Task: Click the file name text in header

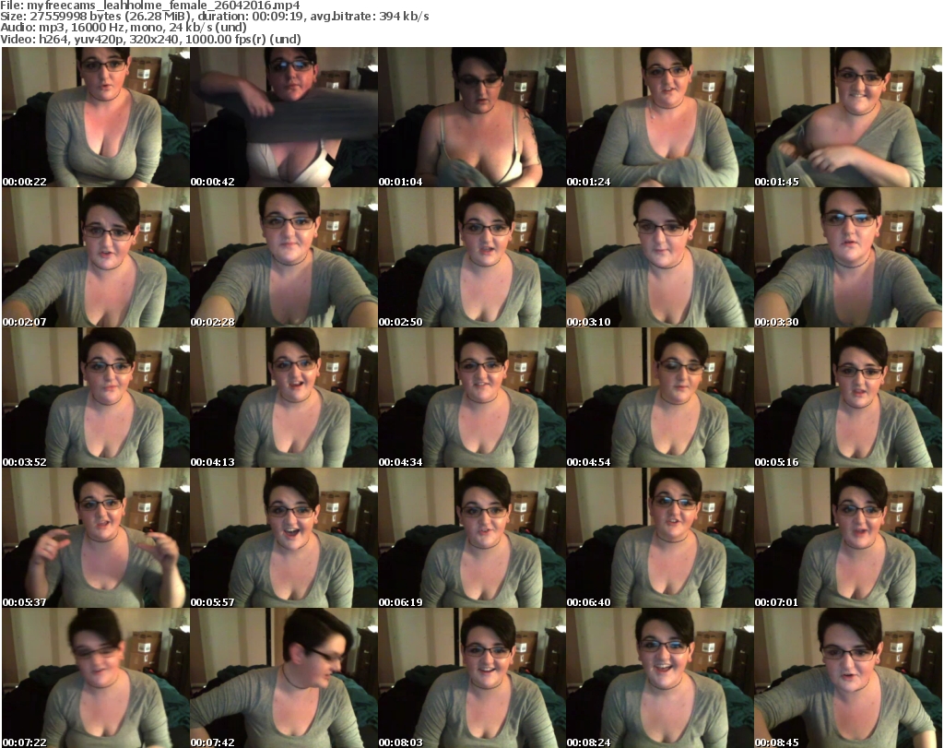Action: (x=150, y=6)
